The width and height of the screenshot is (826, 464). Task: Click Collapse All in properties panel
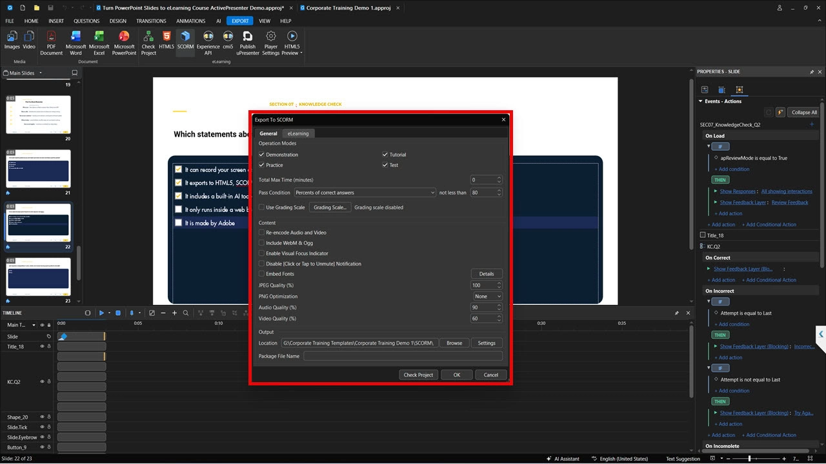click(804, 112)
